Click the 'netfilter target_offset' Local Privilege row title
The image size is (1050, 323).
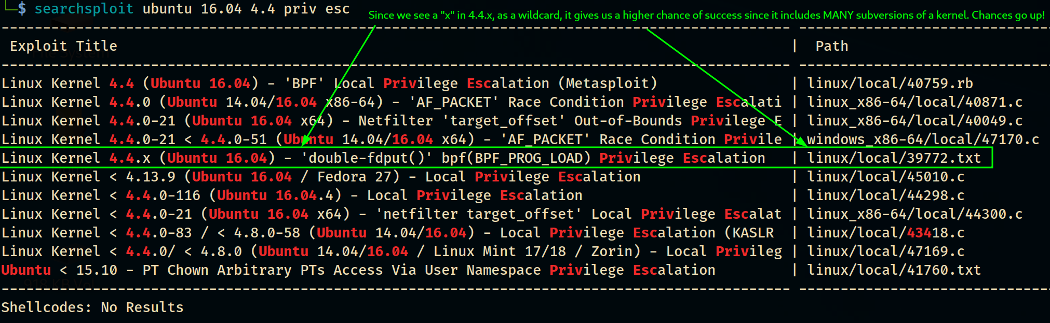pyautogui.click(x=391, y=214)
